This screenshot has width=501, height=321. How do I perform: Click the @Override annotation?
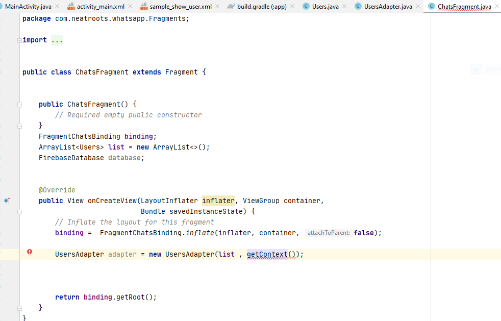point(57,190)
